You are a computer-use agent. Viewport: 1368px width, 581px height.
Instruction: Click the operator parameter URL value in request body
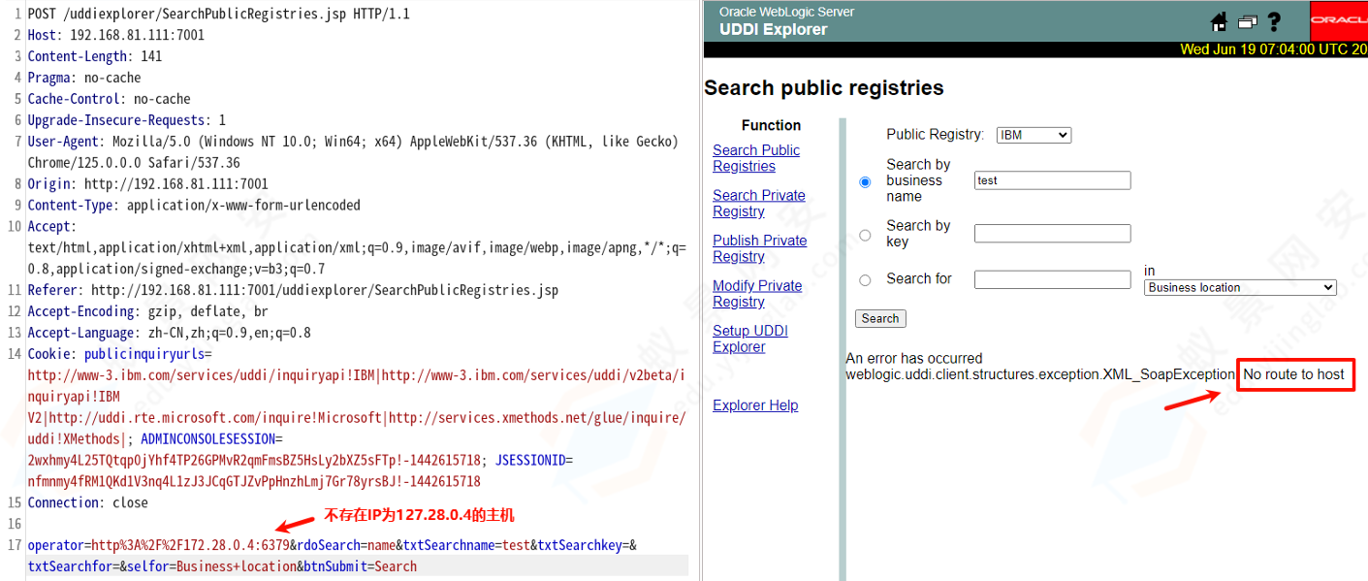[x=191, y=545]
